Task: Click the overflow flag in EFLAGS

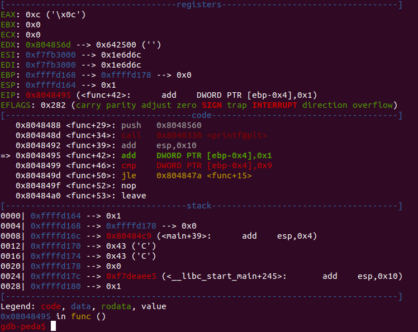Action: point(372,105)
